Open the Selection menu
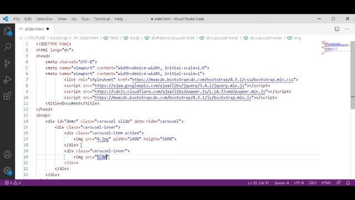 pyautogui.click(x=44, y=19)
